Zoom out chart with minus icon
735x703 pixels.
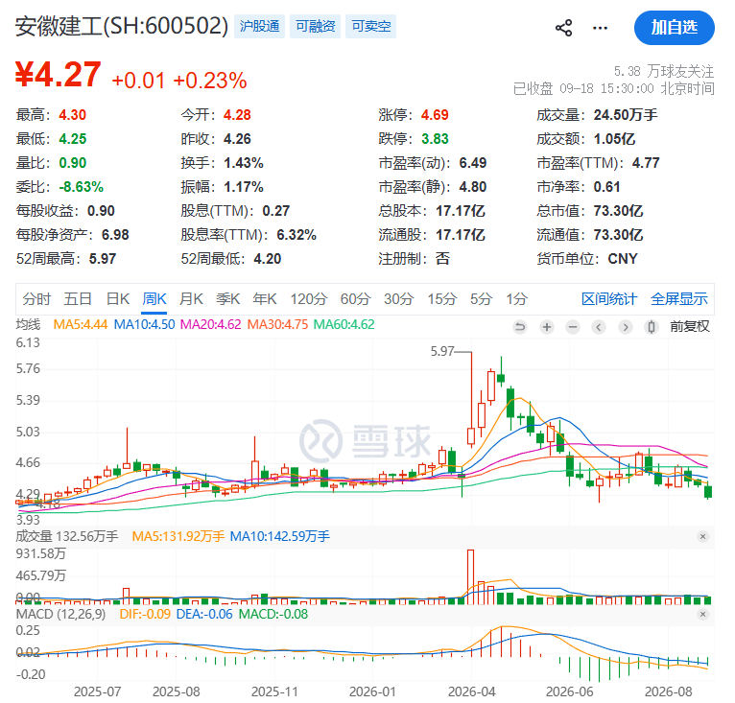(x=573, y=326)
